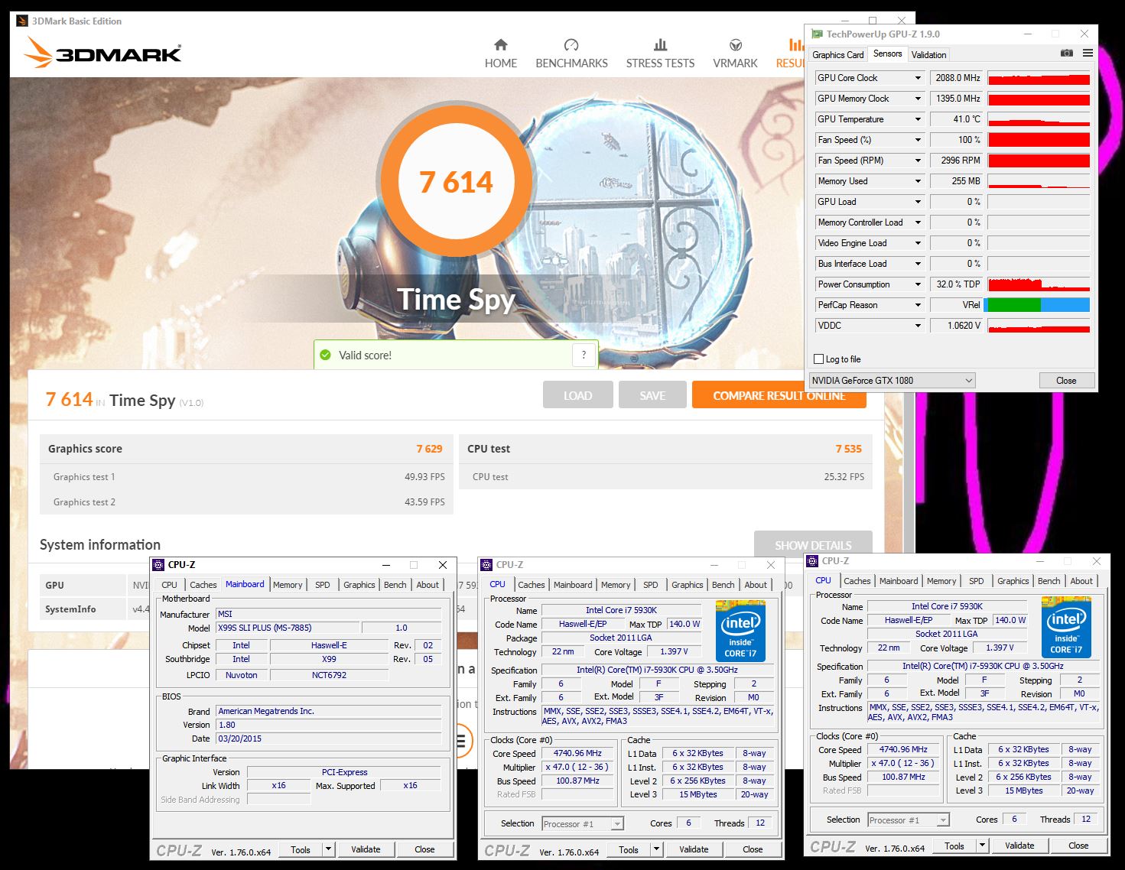This screenshot has height=870, width=1125.
Task: Switch to Graphics Card tab in GPU-Z
Action: (837, 55)
